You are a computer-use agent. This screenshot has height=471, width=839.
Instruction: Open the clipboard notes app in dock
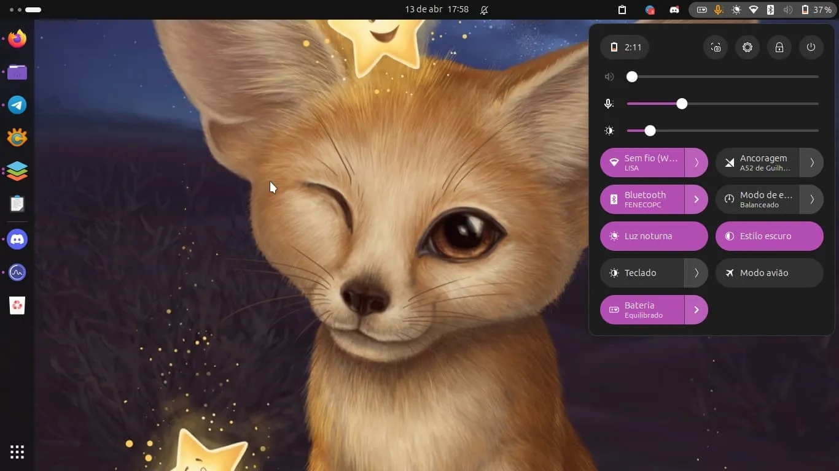tap(17, 204)
